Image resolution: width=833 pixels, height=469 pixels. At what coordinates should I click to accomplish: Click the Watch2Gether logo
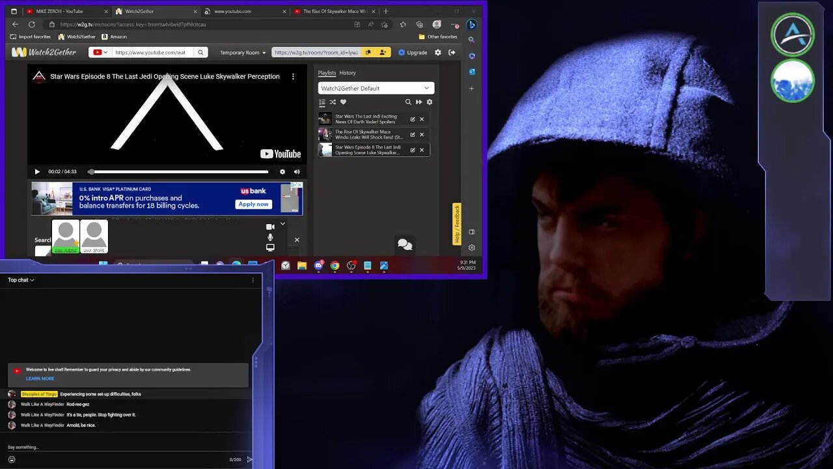coord(44,53)
